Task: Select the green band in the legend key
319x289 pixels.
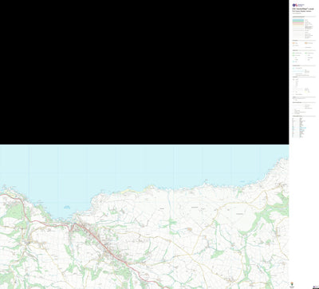Action: 298,22
